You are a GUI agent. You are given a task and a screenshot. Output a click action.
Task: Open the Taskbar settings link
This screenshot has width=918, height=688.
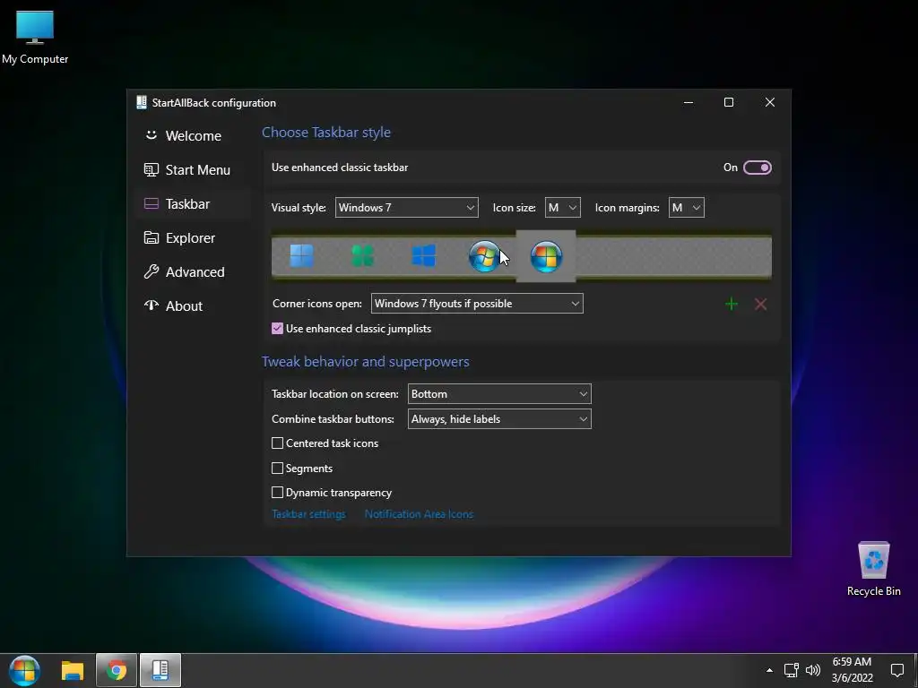[x=308, y=514]
